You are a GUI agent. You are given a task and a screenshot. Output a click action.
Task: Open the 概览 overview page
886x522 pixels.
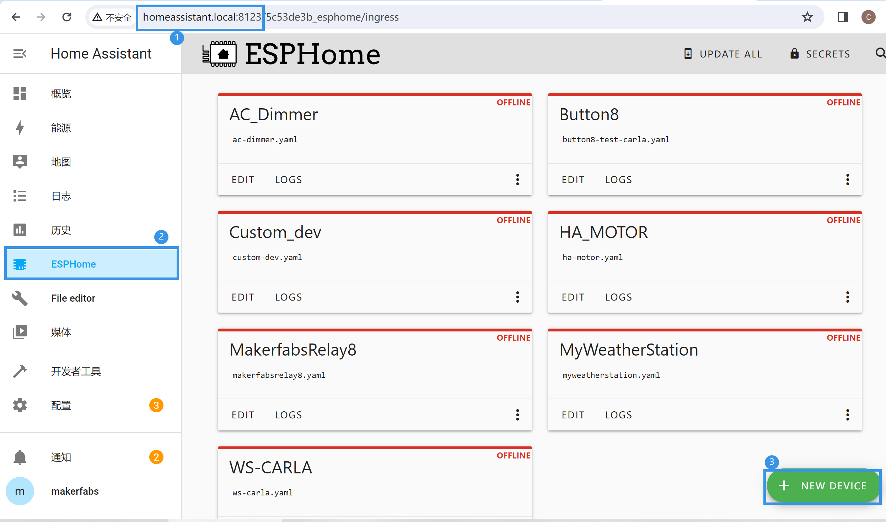(x=91, y=94)
